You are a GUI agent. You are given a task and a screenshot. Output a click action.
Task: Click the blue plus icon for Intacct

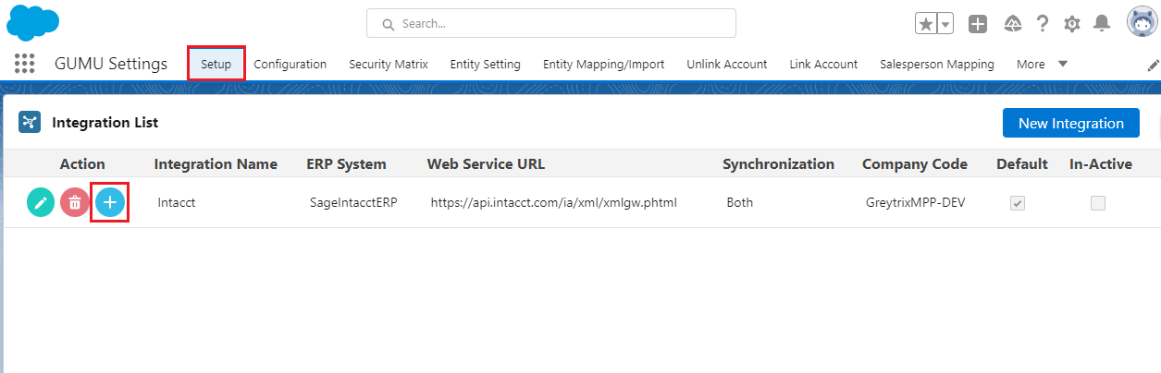[109, 202]
